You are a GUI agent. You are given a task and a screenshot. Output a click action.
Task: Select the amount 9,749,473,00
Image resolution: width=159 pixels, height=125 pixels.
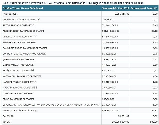tap(109, 105)
